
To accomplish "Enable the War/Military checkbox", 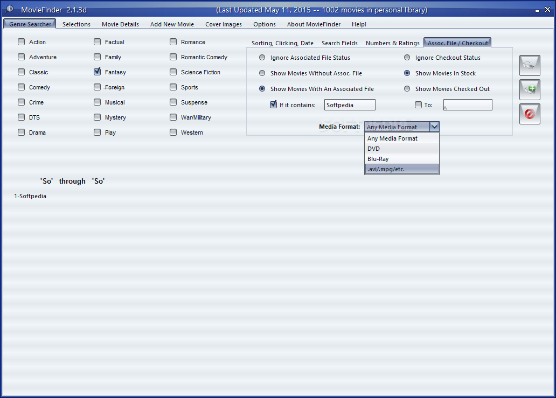I will click(x=173, y=117).
